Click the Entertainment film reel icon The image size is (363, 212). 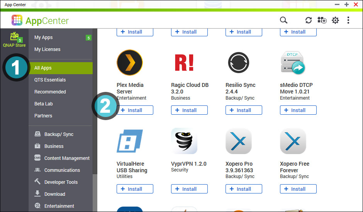point(37,205)
